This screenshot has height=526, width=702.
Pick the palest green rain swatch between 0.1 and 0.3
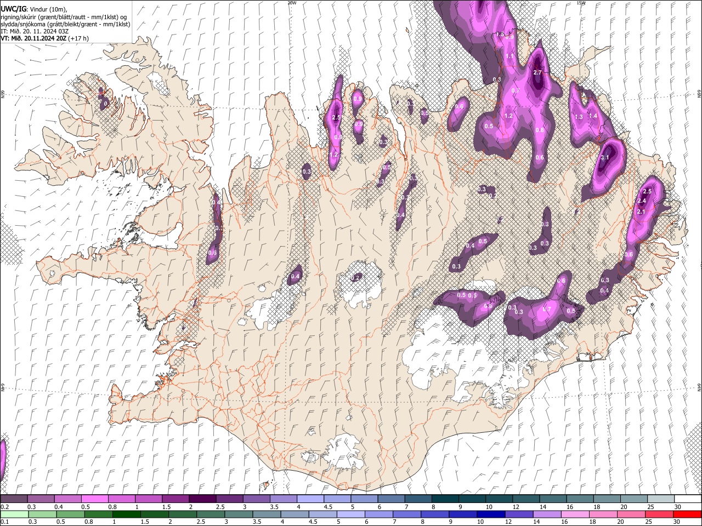[14, 514]
